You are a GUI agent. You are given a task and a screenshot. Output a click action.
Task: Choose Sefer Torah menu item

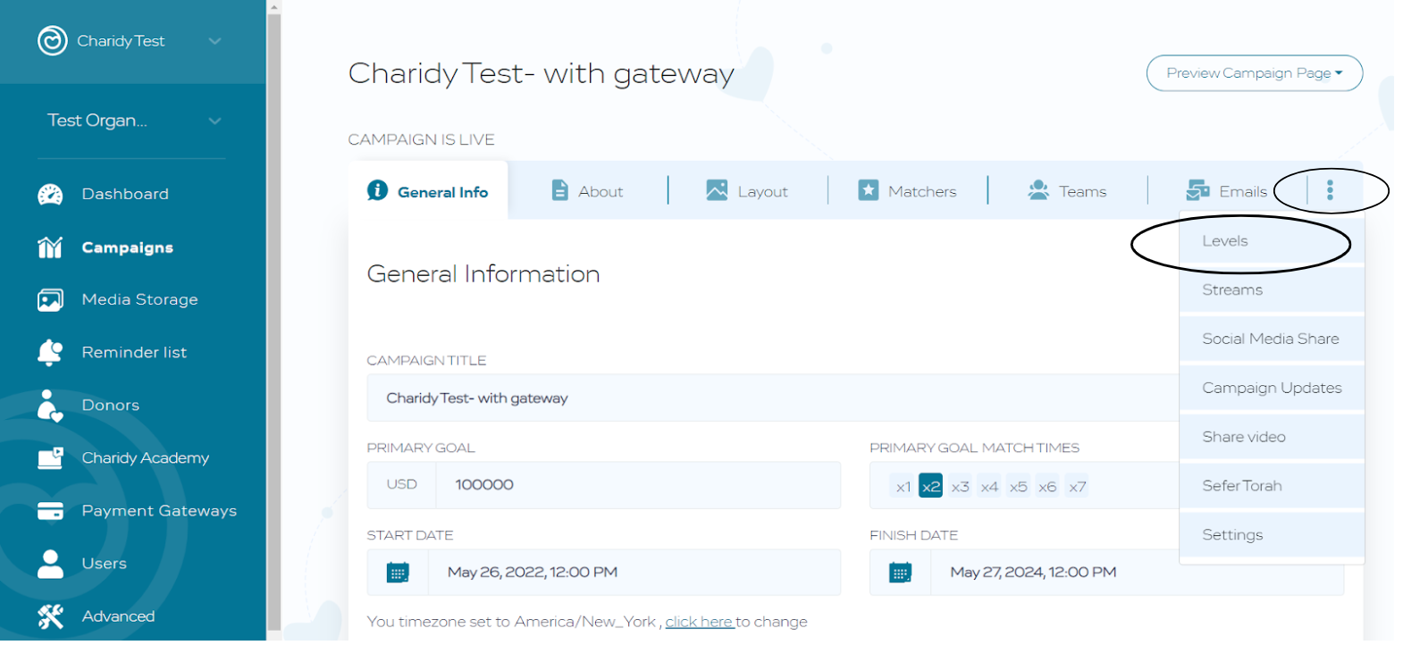1272,486
